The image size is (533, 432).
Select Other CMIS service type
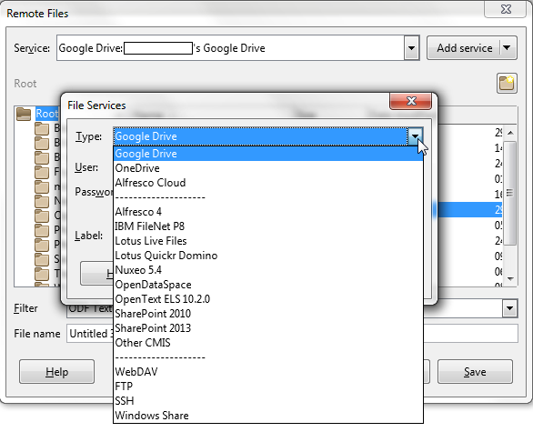(267, 343)
